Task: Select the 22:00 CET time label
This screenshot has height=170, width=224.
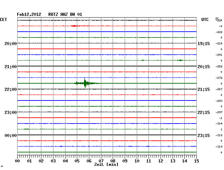Action: [11, 89]
